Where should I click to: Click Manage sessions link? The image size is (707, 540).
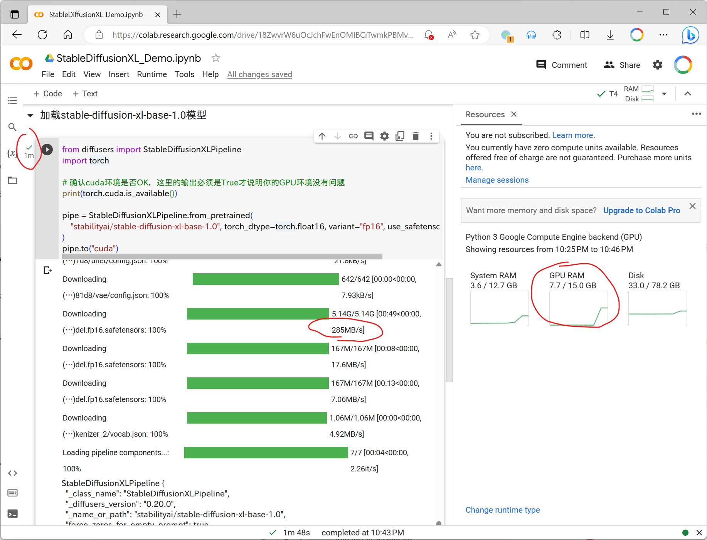[x=497, y=180]
